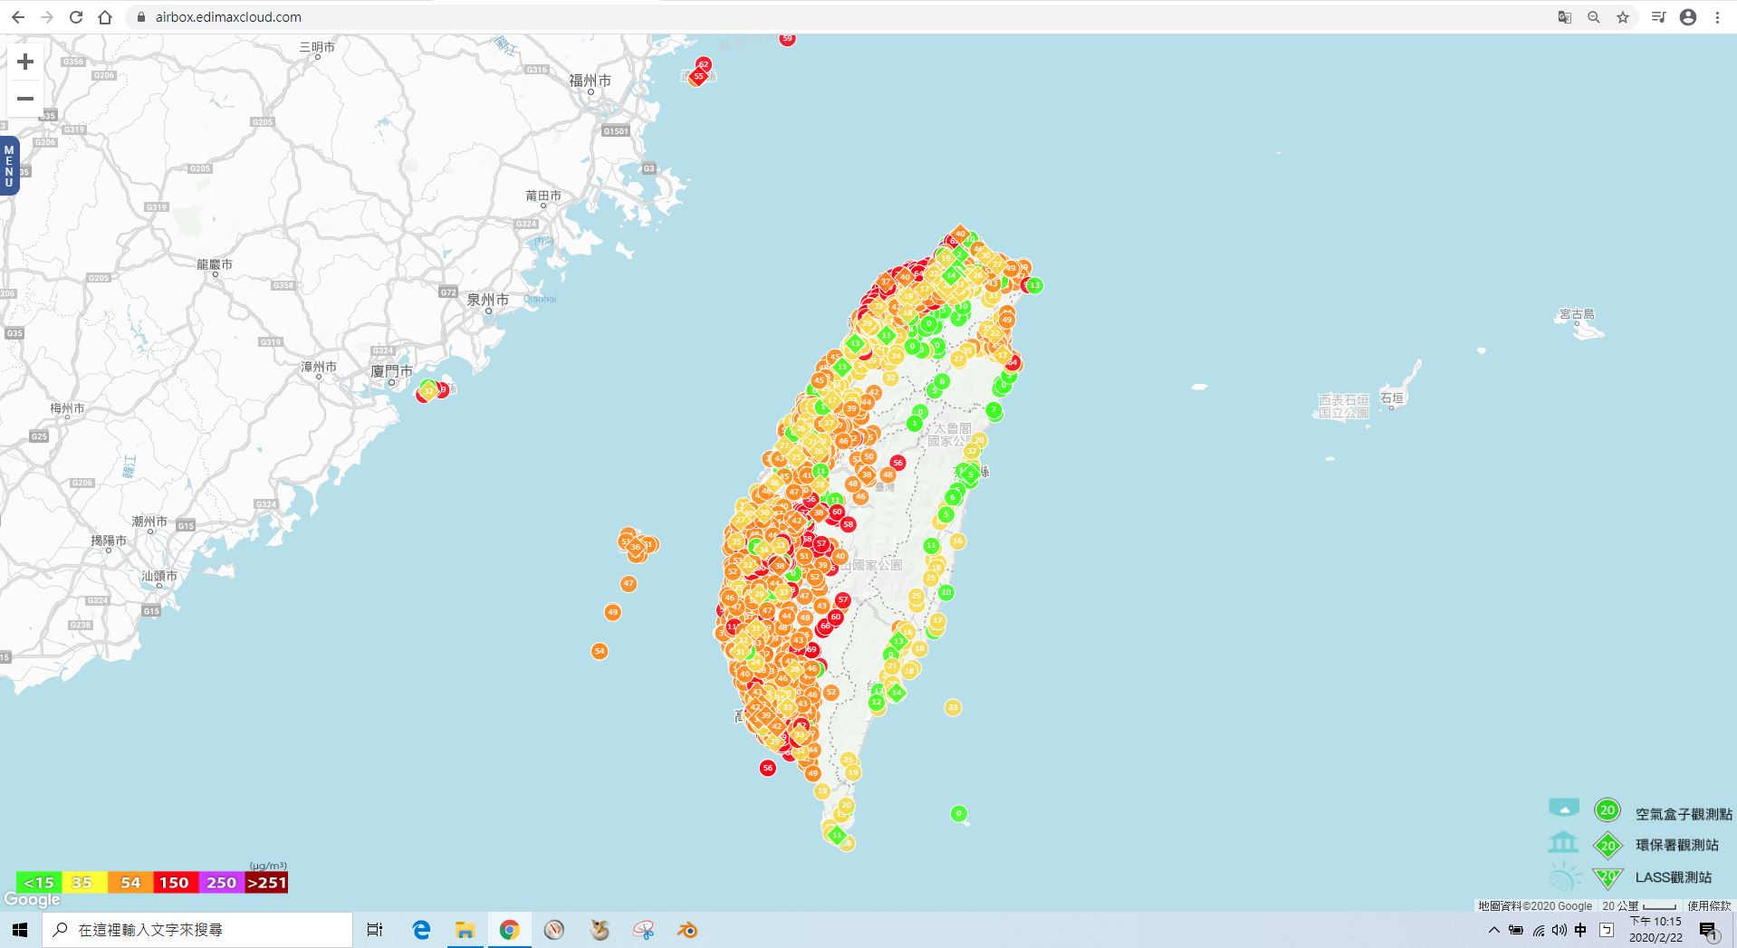Toggle the AirBox stations layer (空氣盒子觀測點)

[x=1607, y=810]
